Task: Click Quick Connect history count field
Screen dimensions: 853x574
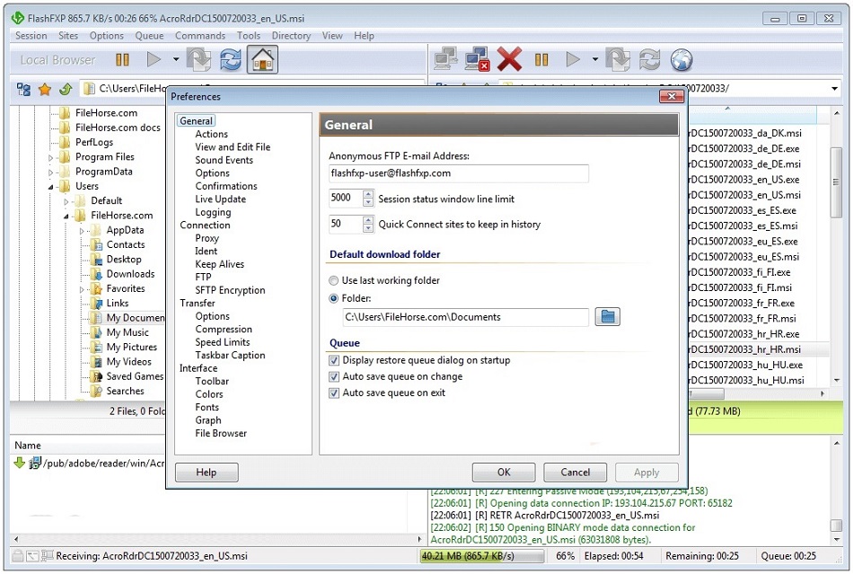Action: pos(346,225)
